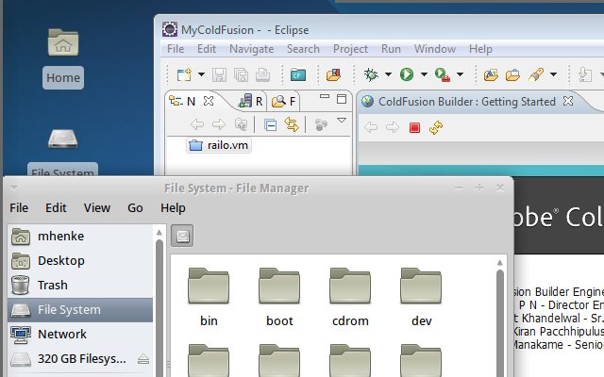Click the package icon left of Debug
Screen dimensions: 604x377
point(333,74)
